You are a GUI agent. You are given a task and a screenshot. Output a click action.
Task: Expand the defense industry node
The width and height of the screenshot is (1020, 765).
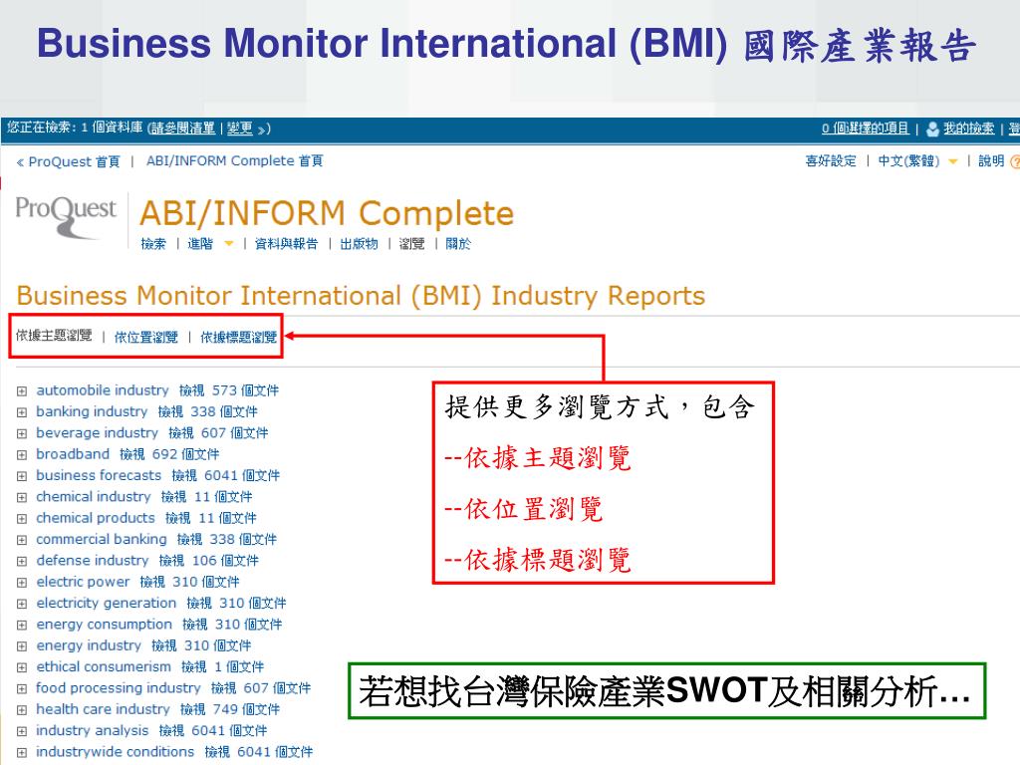[x=22, y=562]
